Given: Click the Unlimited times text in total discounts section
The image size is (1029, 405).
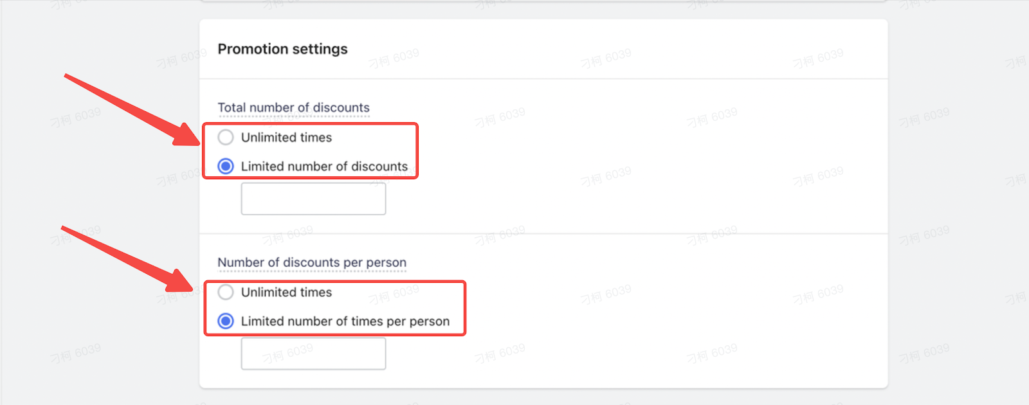Looking at the screenshot, I should (286, 137).
